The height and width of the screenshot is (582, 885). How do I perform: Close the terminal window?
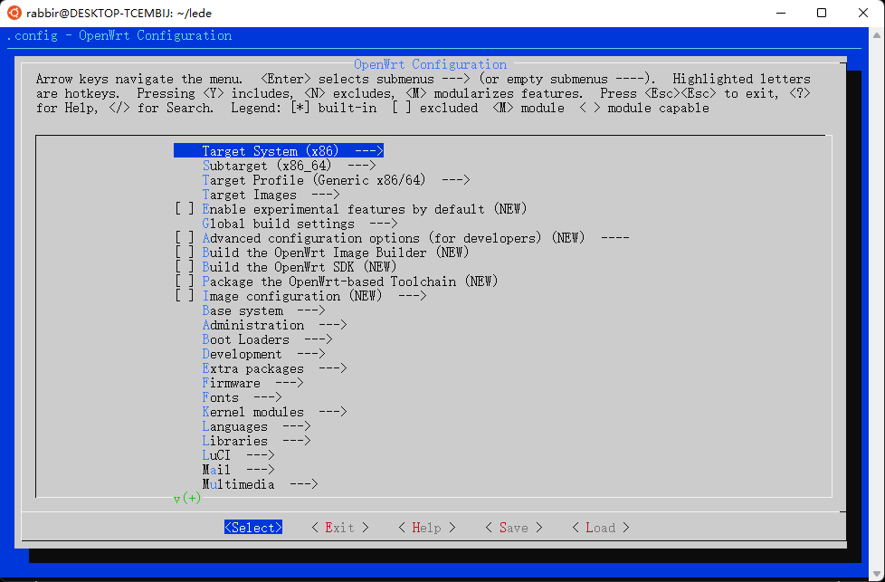click(x=863, y=13)
